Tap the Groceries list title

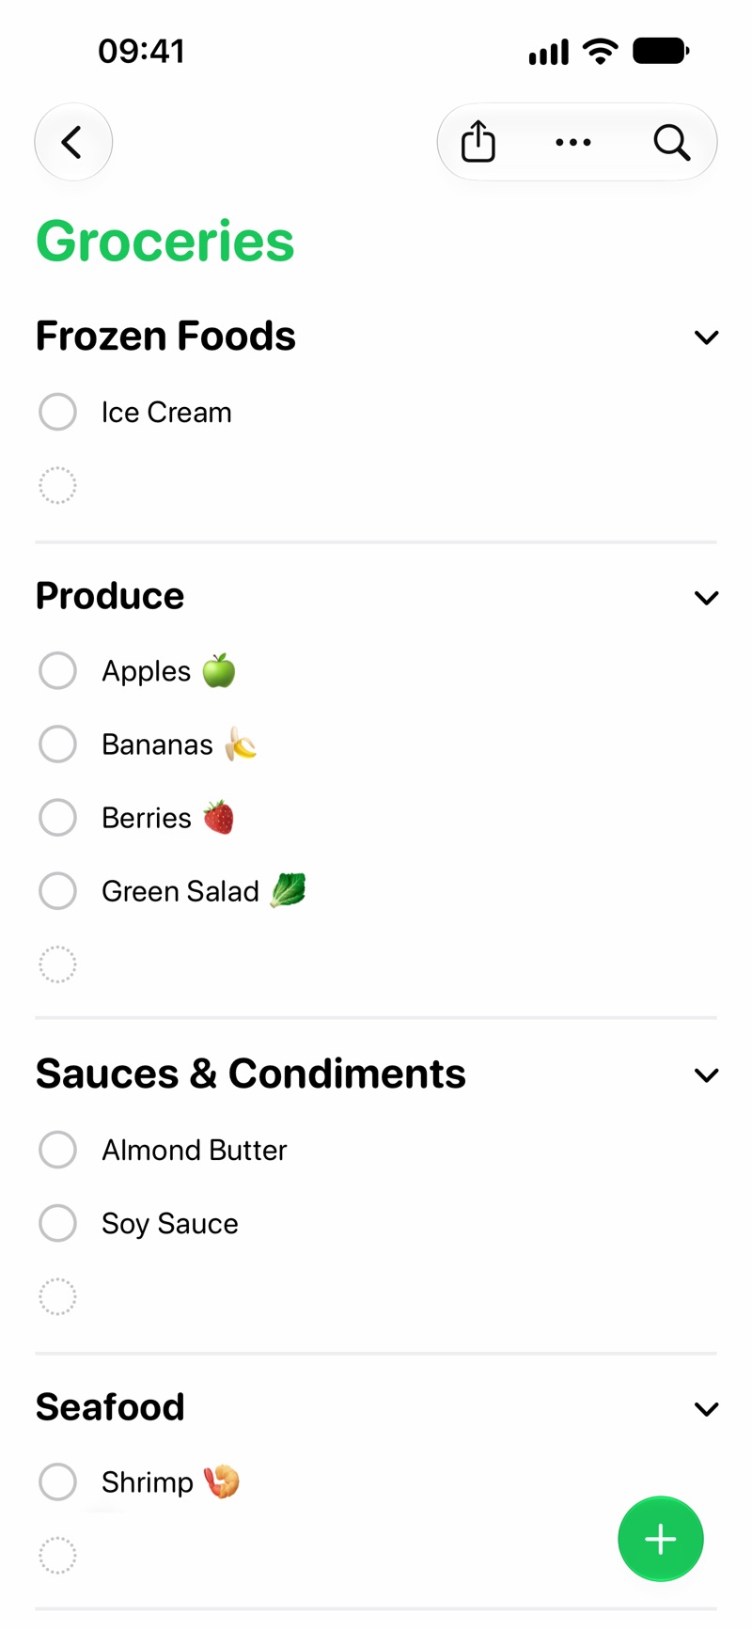tap(165, 242)
